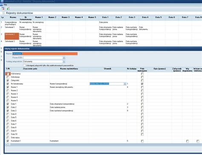Image resolution: width=202 pixels, height=155 pixels.
Task: Toggle the Data wpisu T/N checkbox
Action: tap(8, 138)
